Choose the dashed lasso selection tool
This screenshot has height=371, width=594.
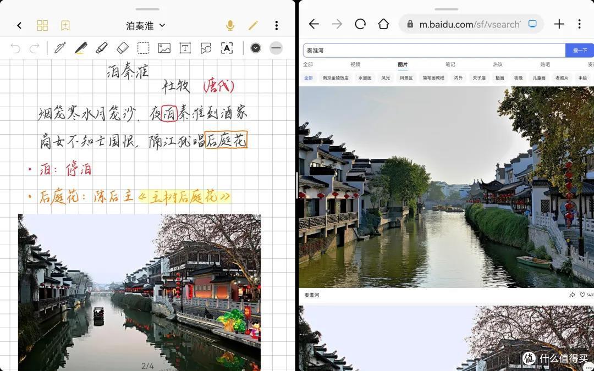coord(143,48)
